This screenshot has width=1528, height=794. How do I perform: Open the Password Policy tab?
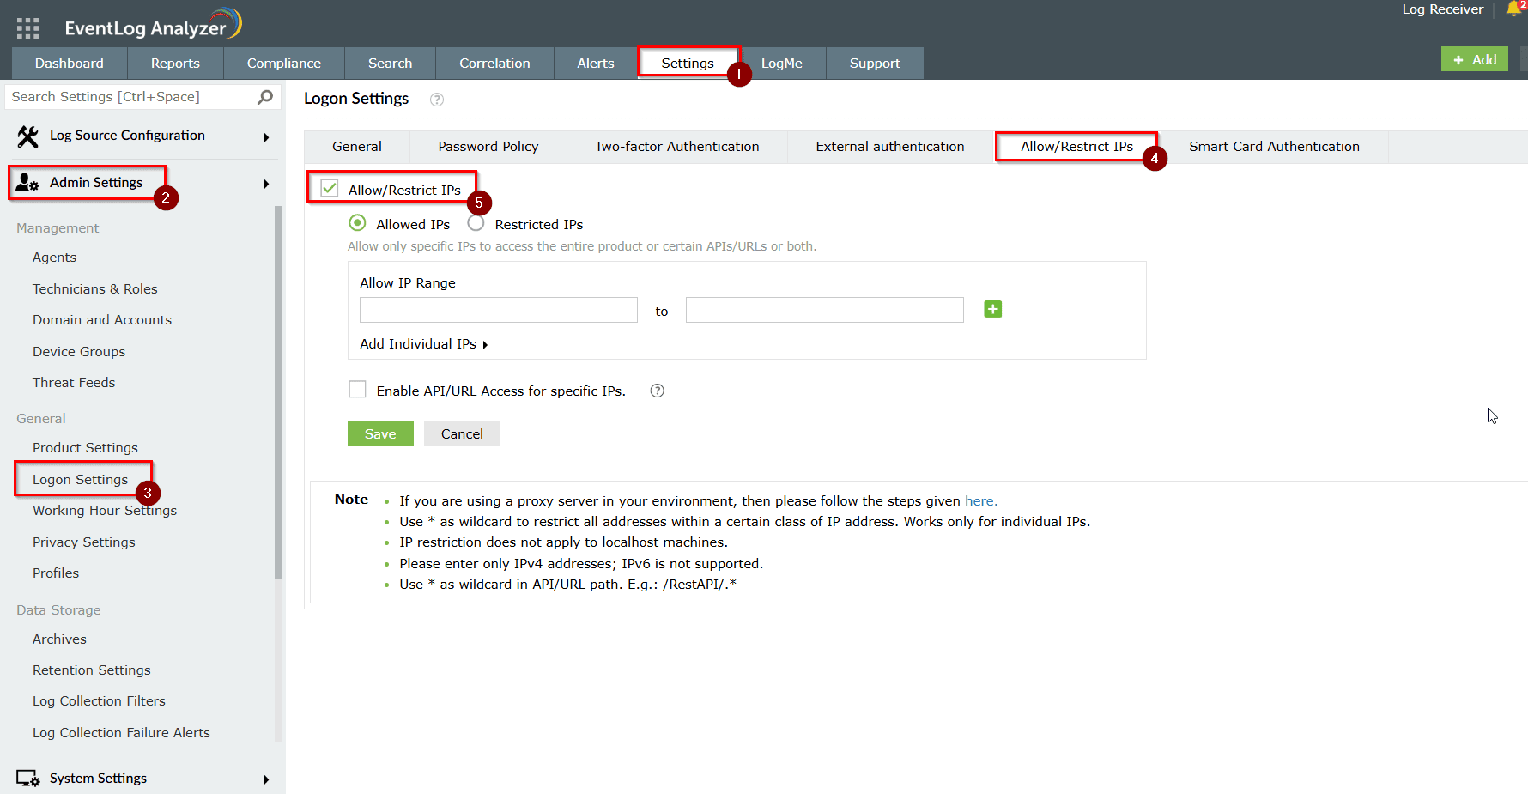[488, 147]
